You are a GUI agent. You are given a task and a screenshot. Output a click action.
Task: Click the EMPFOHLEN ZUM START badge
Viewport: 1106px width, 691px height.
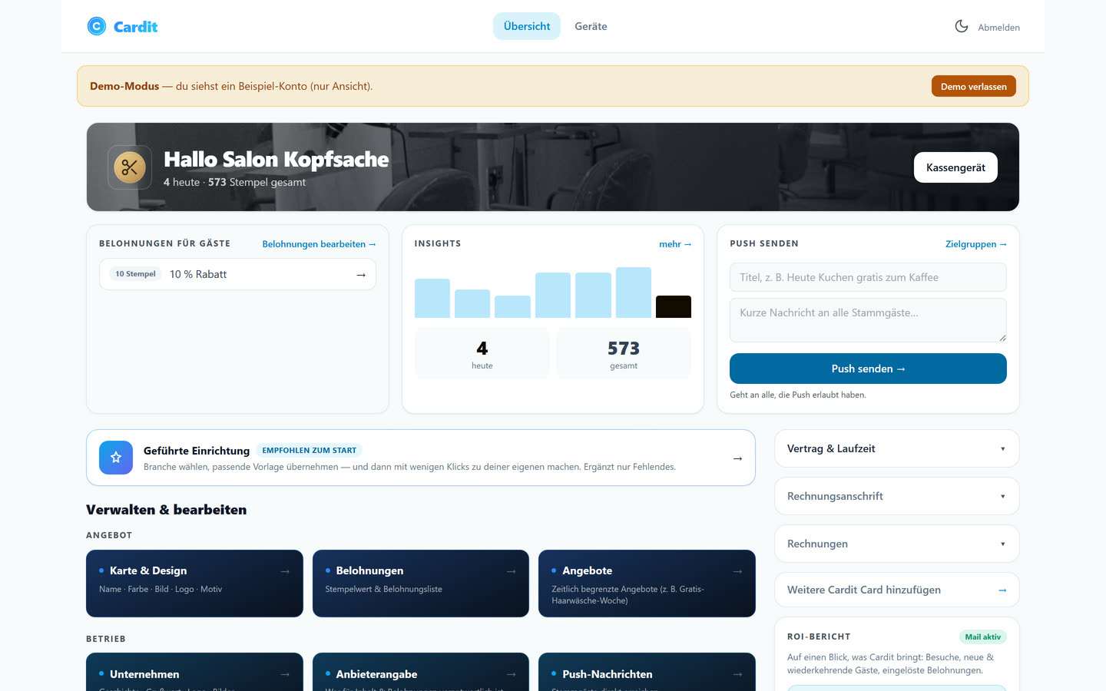point(310,451)
